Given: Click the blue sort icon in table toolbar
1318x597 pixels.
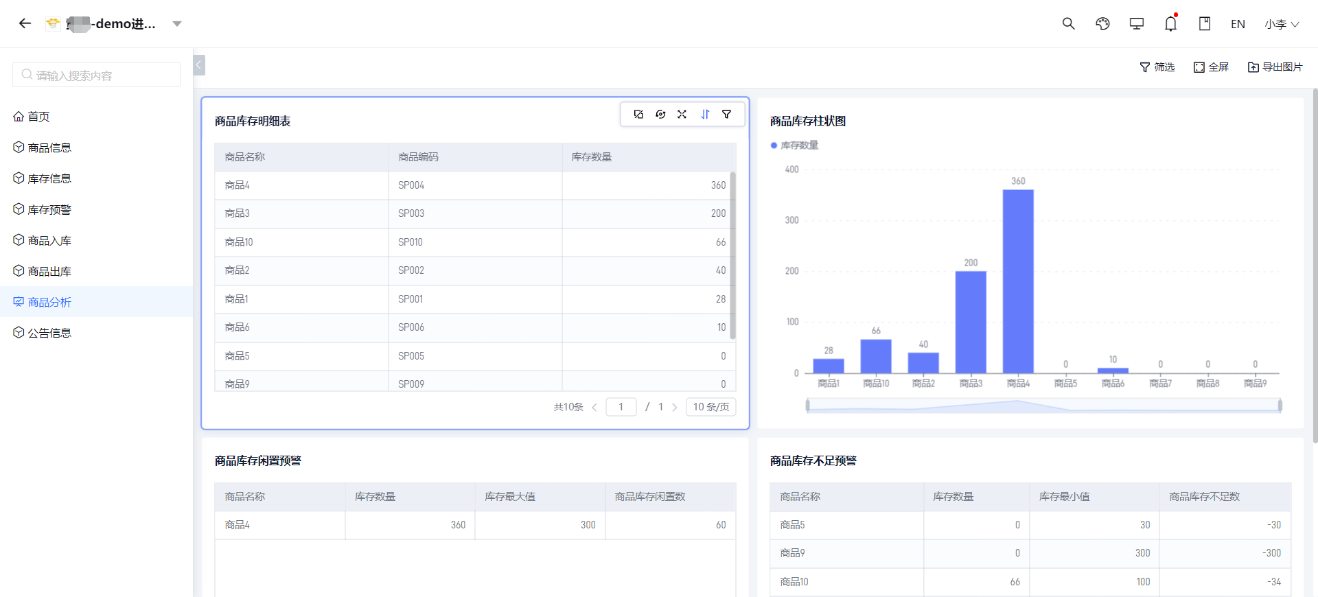Looking at the screenshot, I should (x=705, y=115).
